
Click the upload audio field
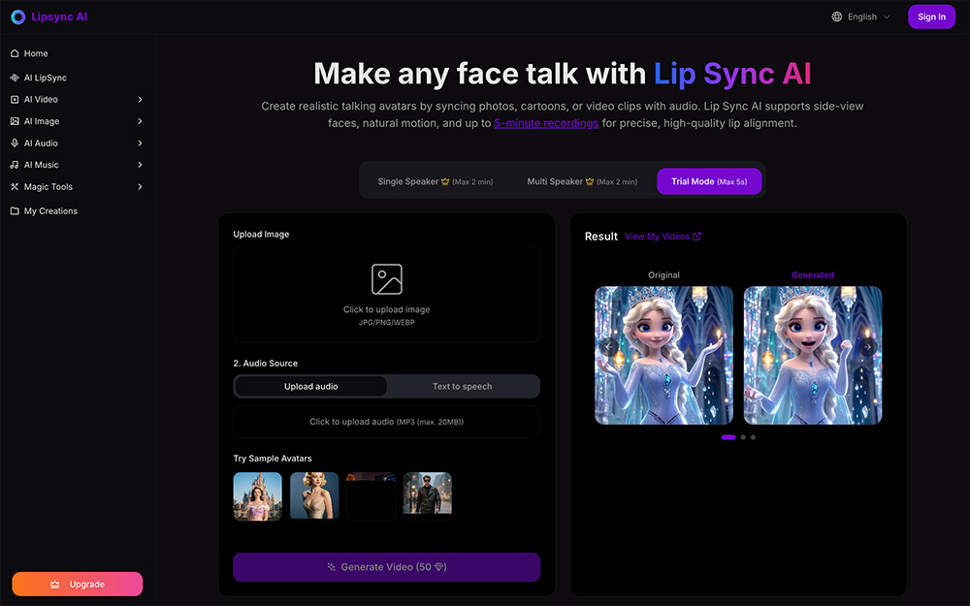387,422
